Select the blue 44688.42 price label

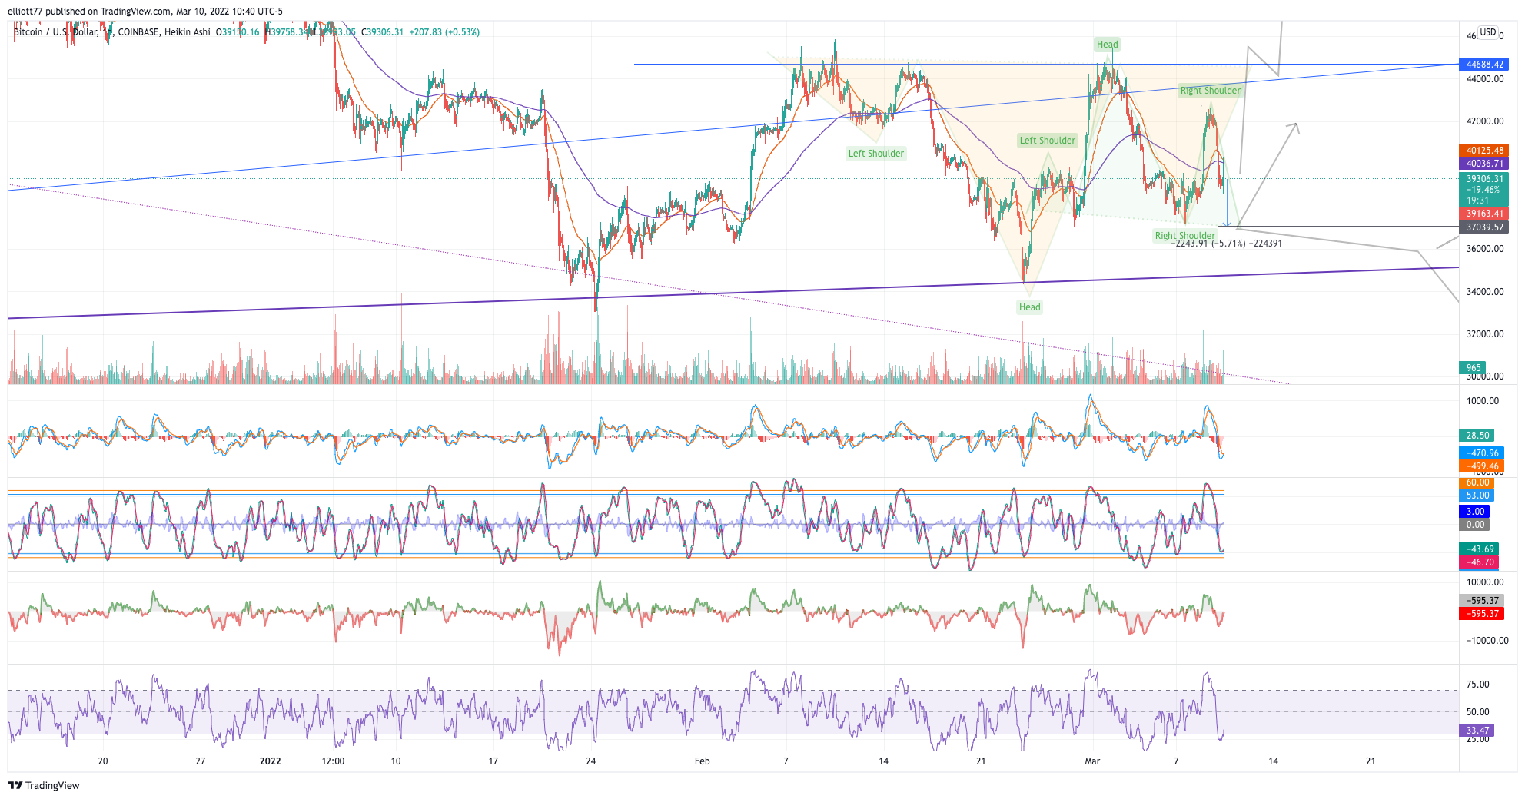(x=1484, y=65)
